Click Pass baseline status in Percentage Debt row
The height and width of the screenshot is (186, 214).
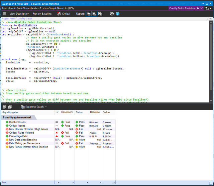(x=66, y=136)
